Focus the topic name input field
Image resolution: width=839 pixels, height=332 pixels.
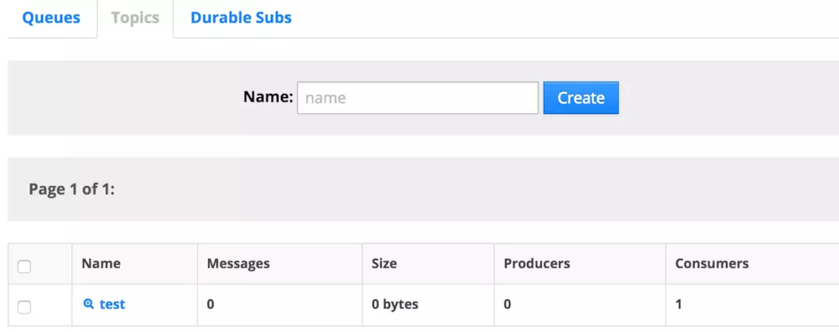(x=417, y=98)
